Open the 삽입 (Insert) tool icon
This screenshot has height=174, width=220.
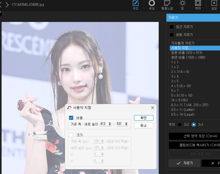click(214, 5)
